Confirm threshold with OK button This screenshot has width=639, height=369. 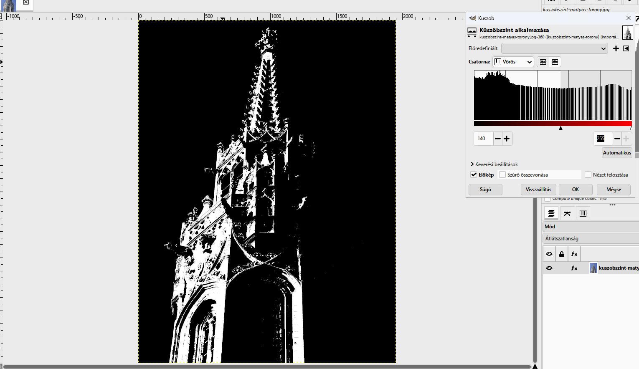coord(576,190)
